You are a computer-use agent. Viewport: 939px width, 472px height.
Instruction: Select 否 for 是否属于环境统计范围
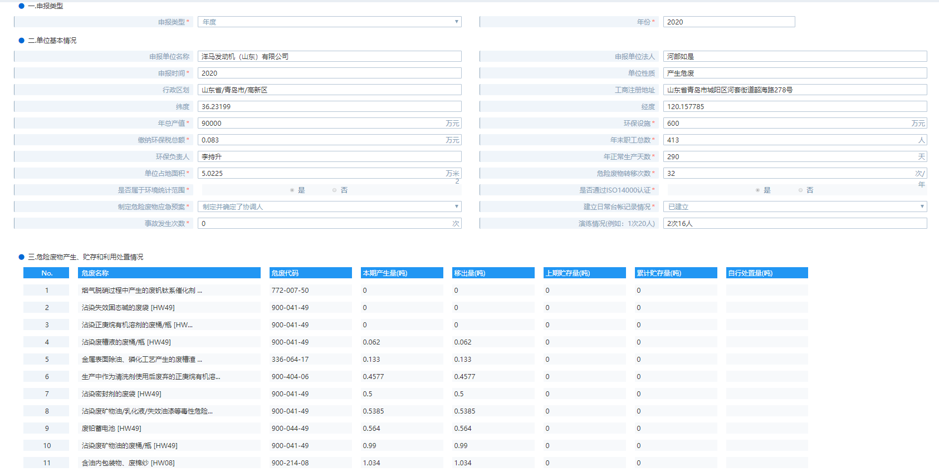(335, 190)
